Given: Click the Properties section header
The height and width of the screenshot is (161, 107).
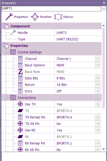Looking at the screenshot, I should [x=51, y=46].
